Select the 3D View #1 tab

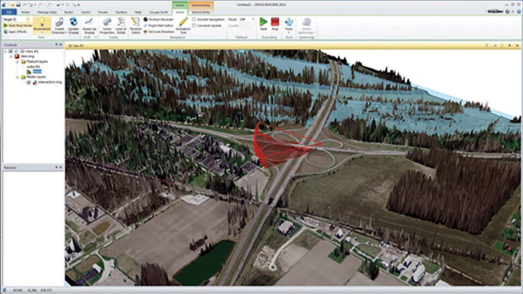[76, 46]
